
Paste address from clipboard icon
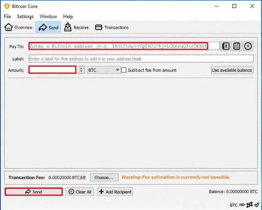coord(237,46)
